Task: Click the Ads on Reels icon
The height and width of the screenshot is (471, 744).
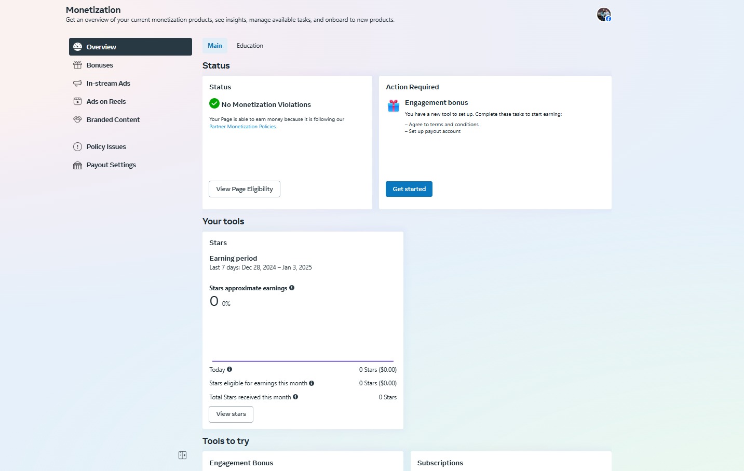Action: pyautogui.click(x=77, y=101)
